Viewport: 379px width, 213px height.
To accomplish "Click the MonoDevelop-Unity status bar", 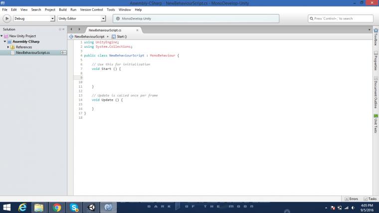I will click(196, 18).
